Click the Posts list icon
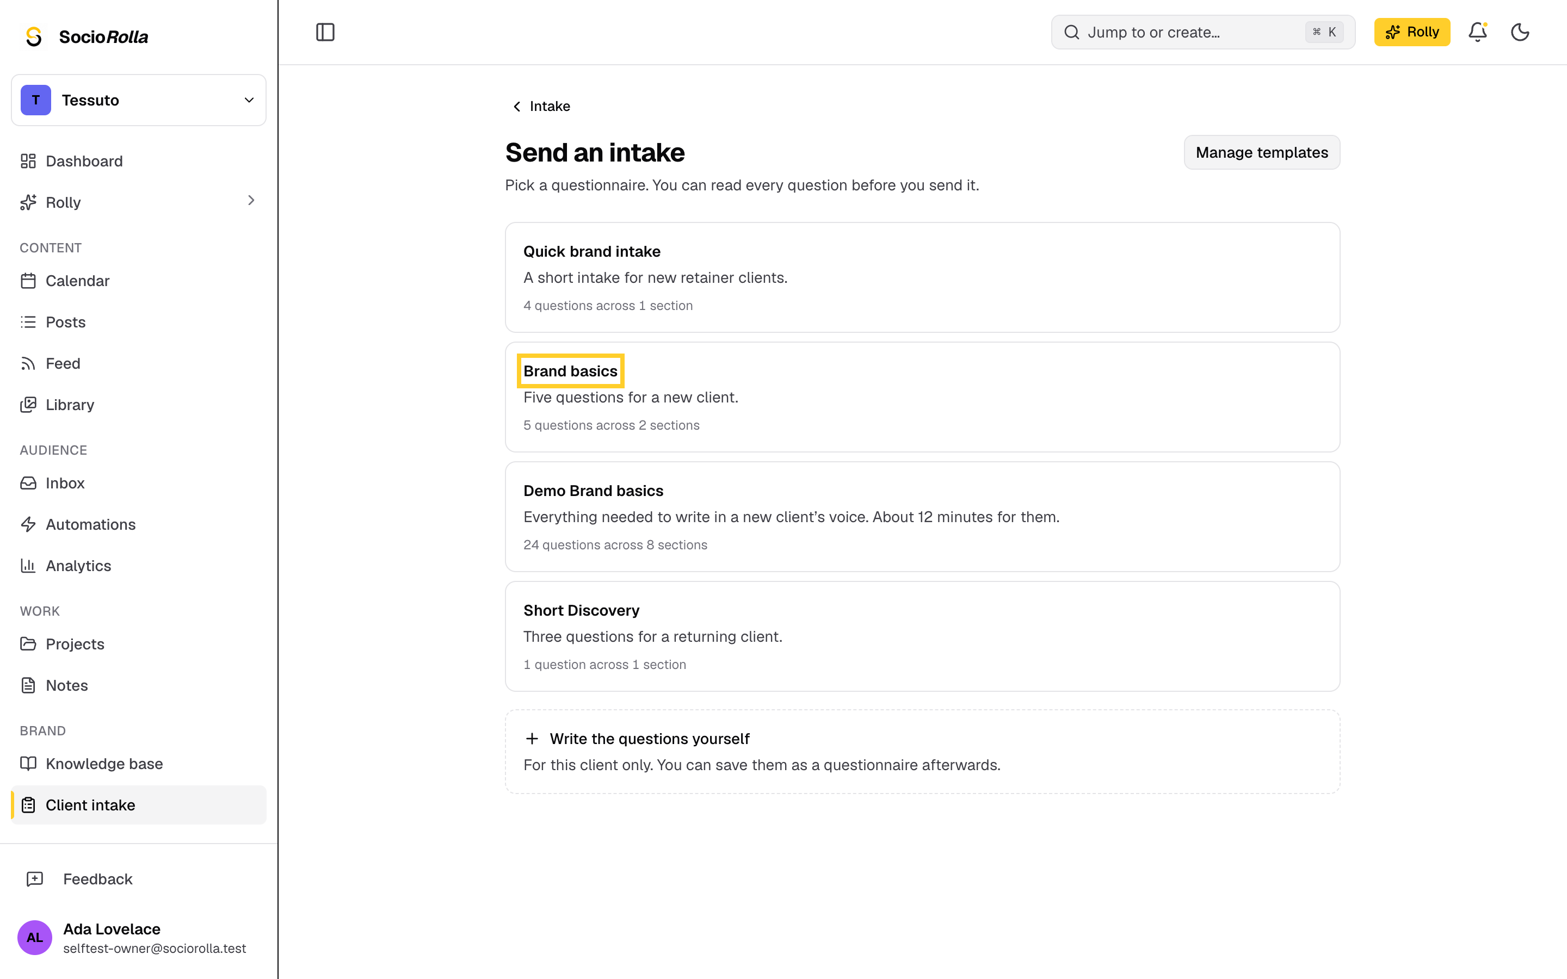Viewport: 1567px width, 979px height. point(28,322)
